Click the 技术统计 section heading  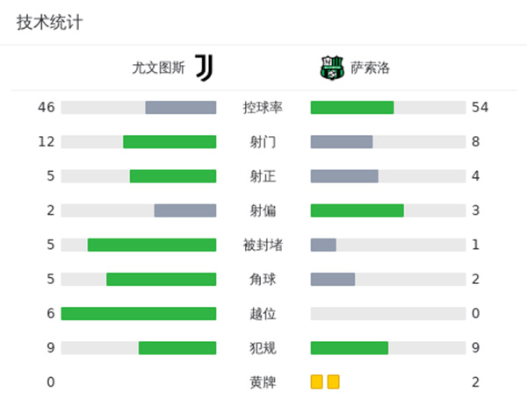(x=49, y=22)
